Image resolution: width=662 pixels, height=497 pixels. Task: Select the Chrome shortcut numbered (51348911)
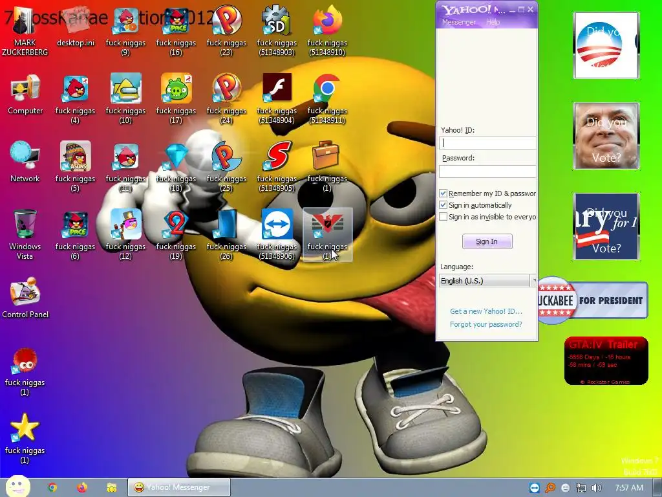[327, 98]
